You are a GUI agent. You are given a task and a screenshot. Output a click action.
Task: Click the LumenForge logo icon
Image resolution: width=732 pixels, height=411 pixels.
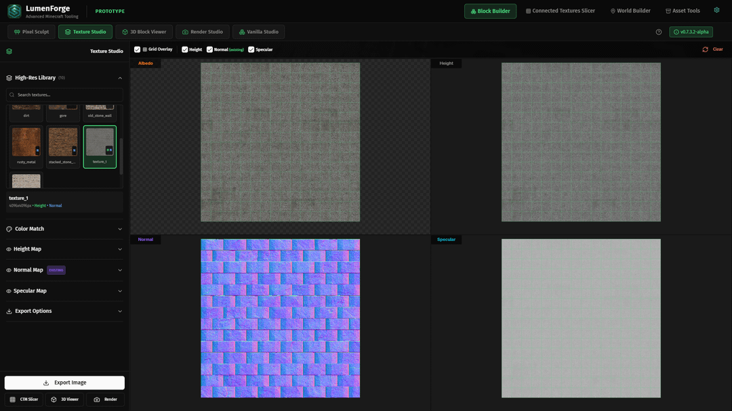pos(14,11)
